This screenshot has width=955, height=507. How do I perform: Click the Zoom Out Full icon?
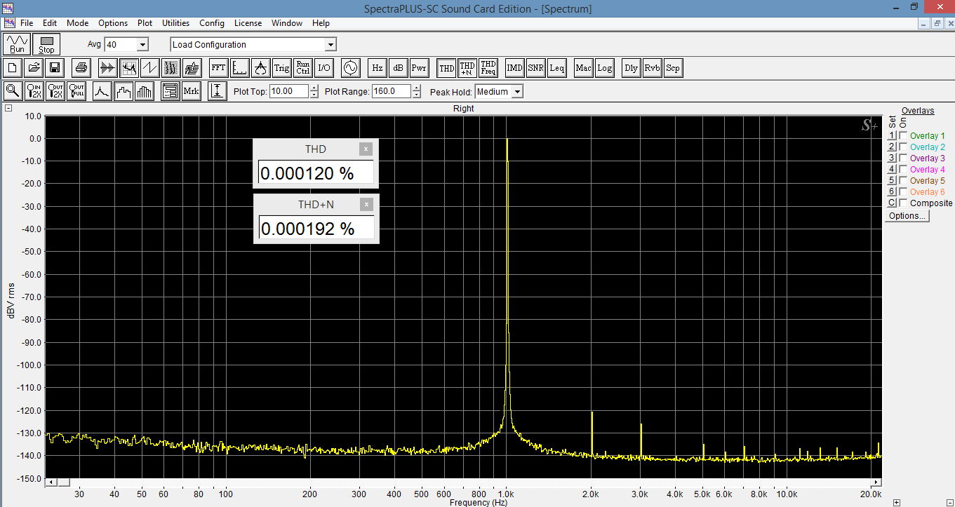[76, 91]
